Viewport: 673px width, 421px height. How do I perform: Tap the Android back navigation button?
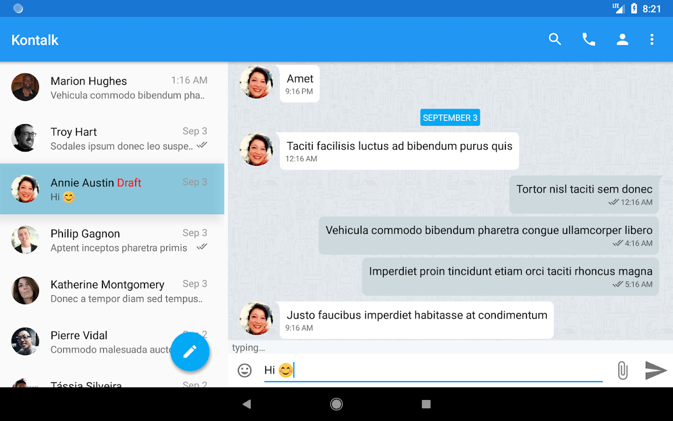click(247, 404)
